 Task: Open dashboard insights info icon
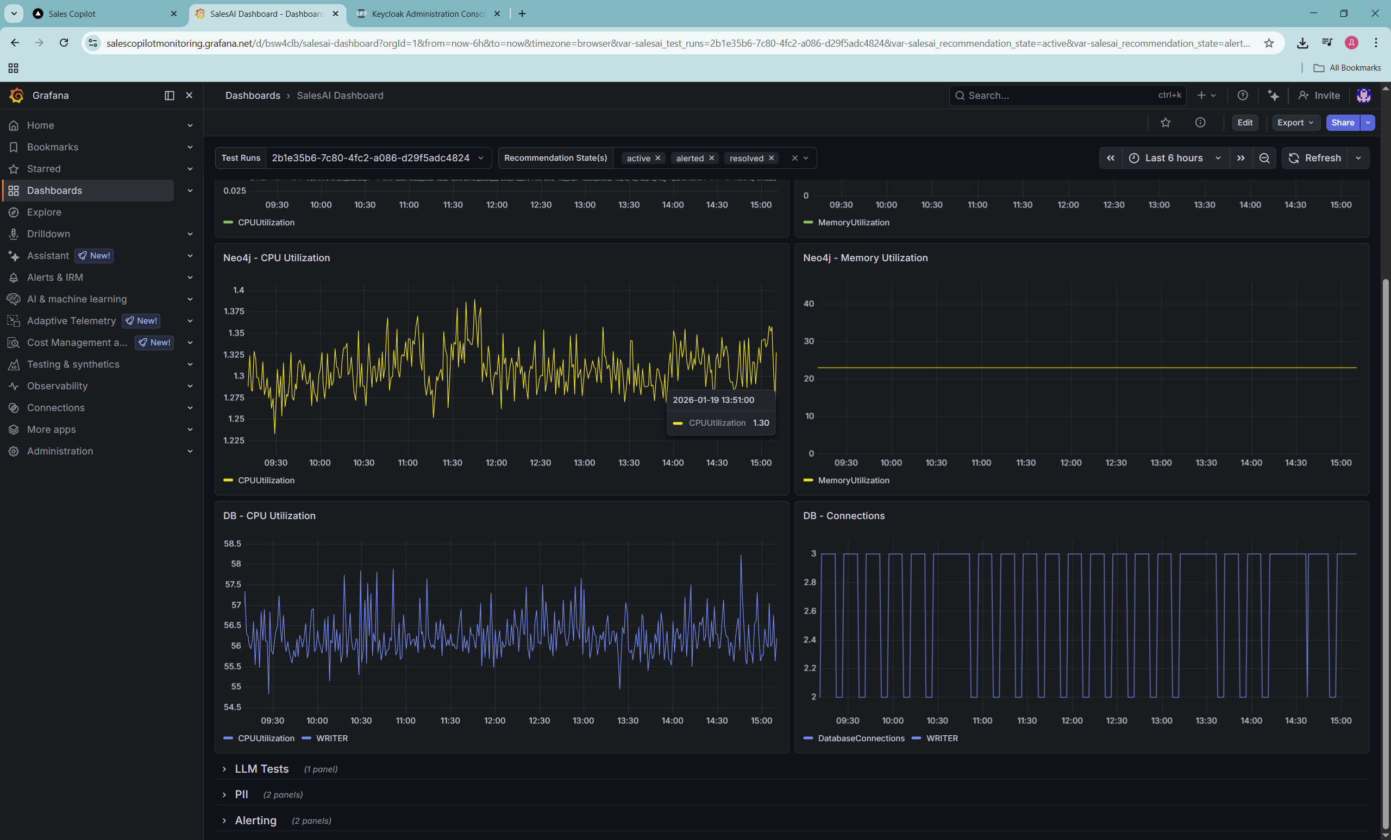pyautogui.click(x=1200, y=122)
